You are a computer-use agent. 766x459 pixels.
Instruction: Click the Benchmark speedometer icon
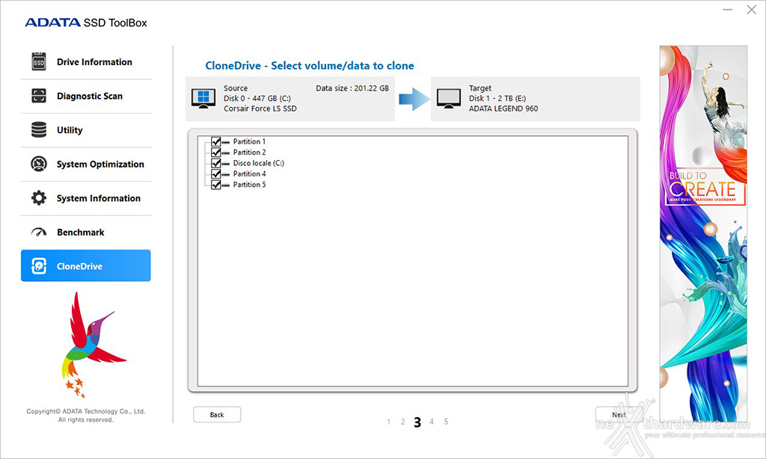click(39, 232)
